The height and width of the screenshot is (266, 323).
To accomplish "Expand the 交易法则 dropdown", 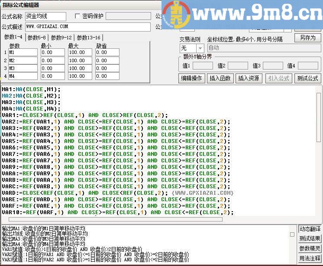I will (200, 48).
